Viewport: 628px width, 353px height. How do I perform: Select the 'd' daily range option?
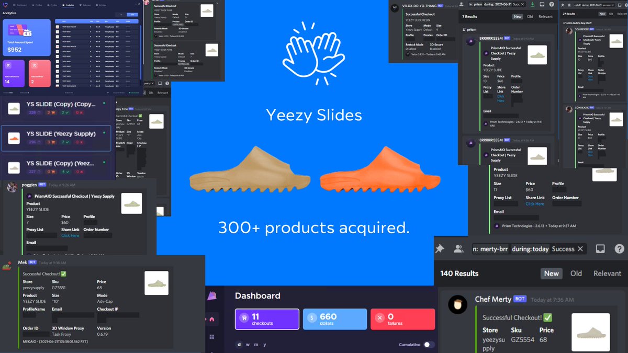click(239, 345)
